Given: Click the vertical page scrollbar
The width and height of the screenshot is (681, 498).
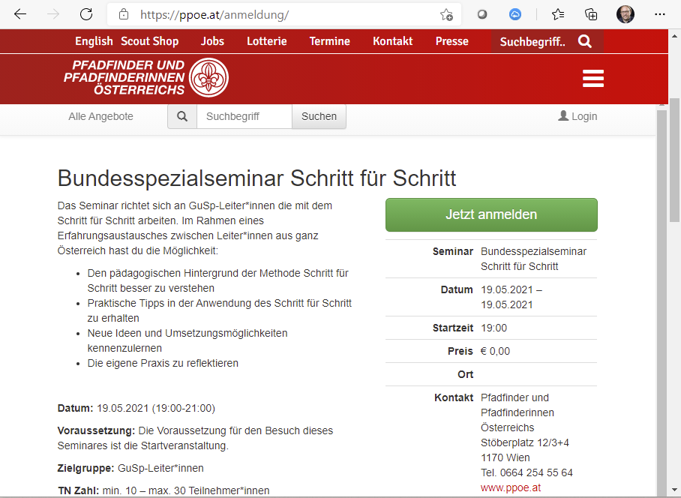Looking at the screenshot, I should pyautogui.click(x=661, y=300).
